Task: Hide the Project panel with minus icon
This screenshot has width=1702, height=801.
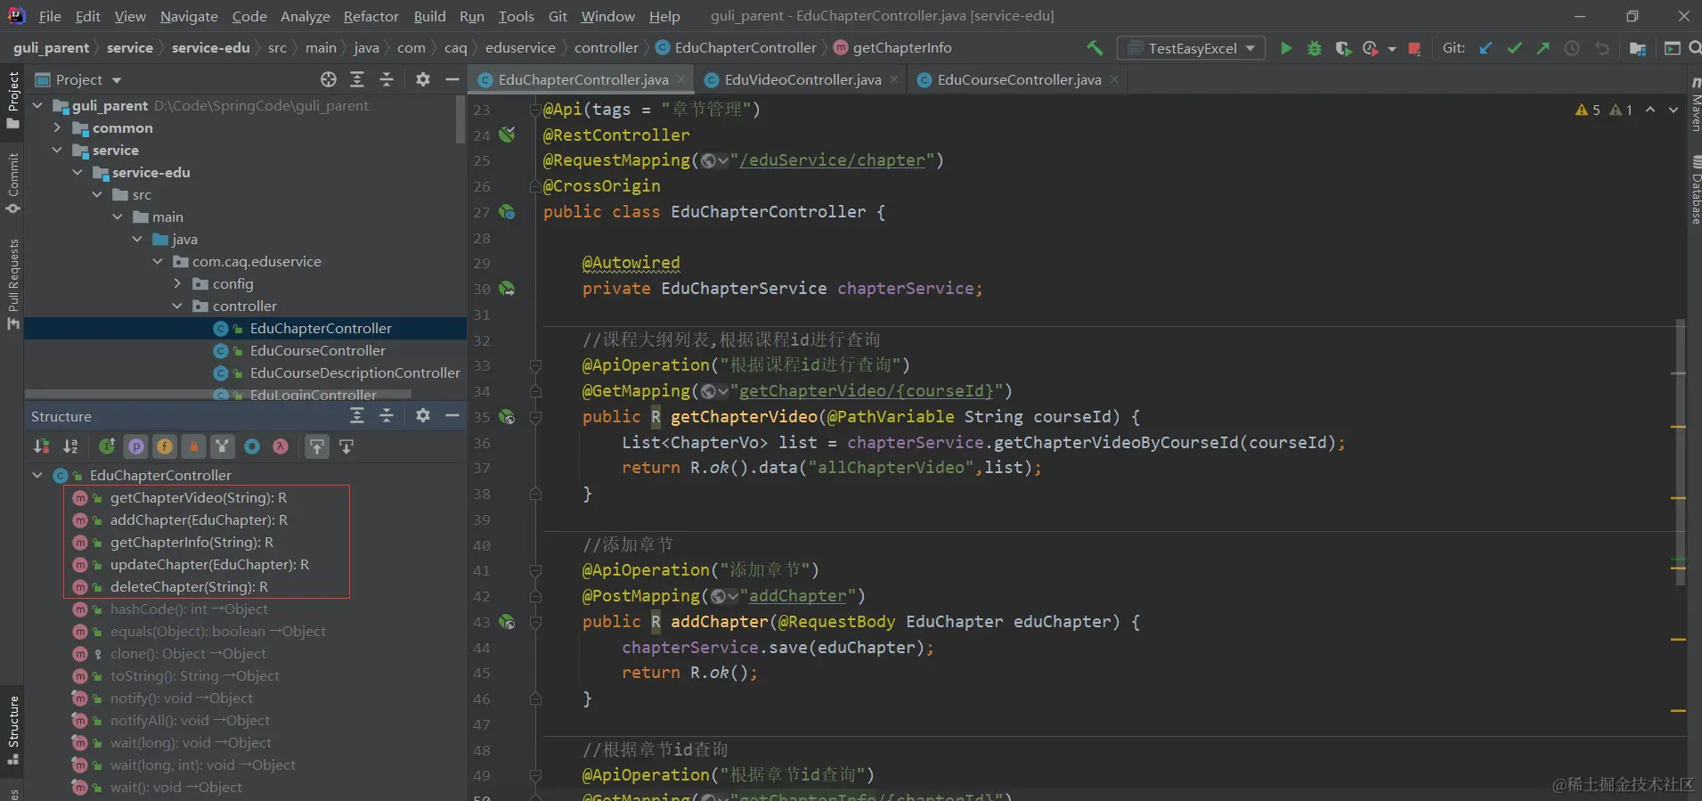Action: click(x=452, y=79)
